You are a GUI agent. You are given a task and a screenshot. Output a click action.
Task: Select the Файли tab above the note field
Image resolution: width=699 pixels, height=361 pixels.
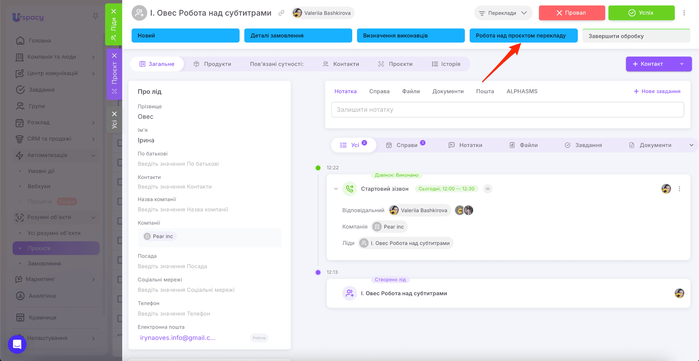pos(411,91)
